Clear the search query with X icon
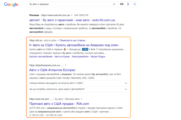 pos(114,4)
